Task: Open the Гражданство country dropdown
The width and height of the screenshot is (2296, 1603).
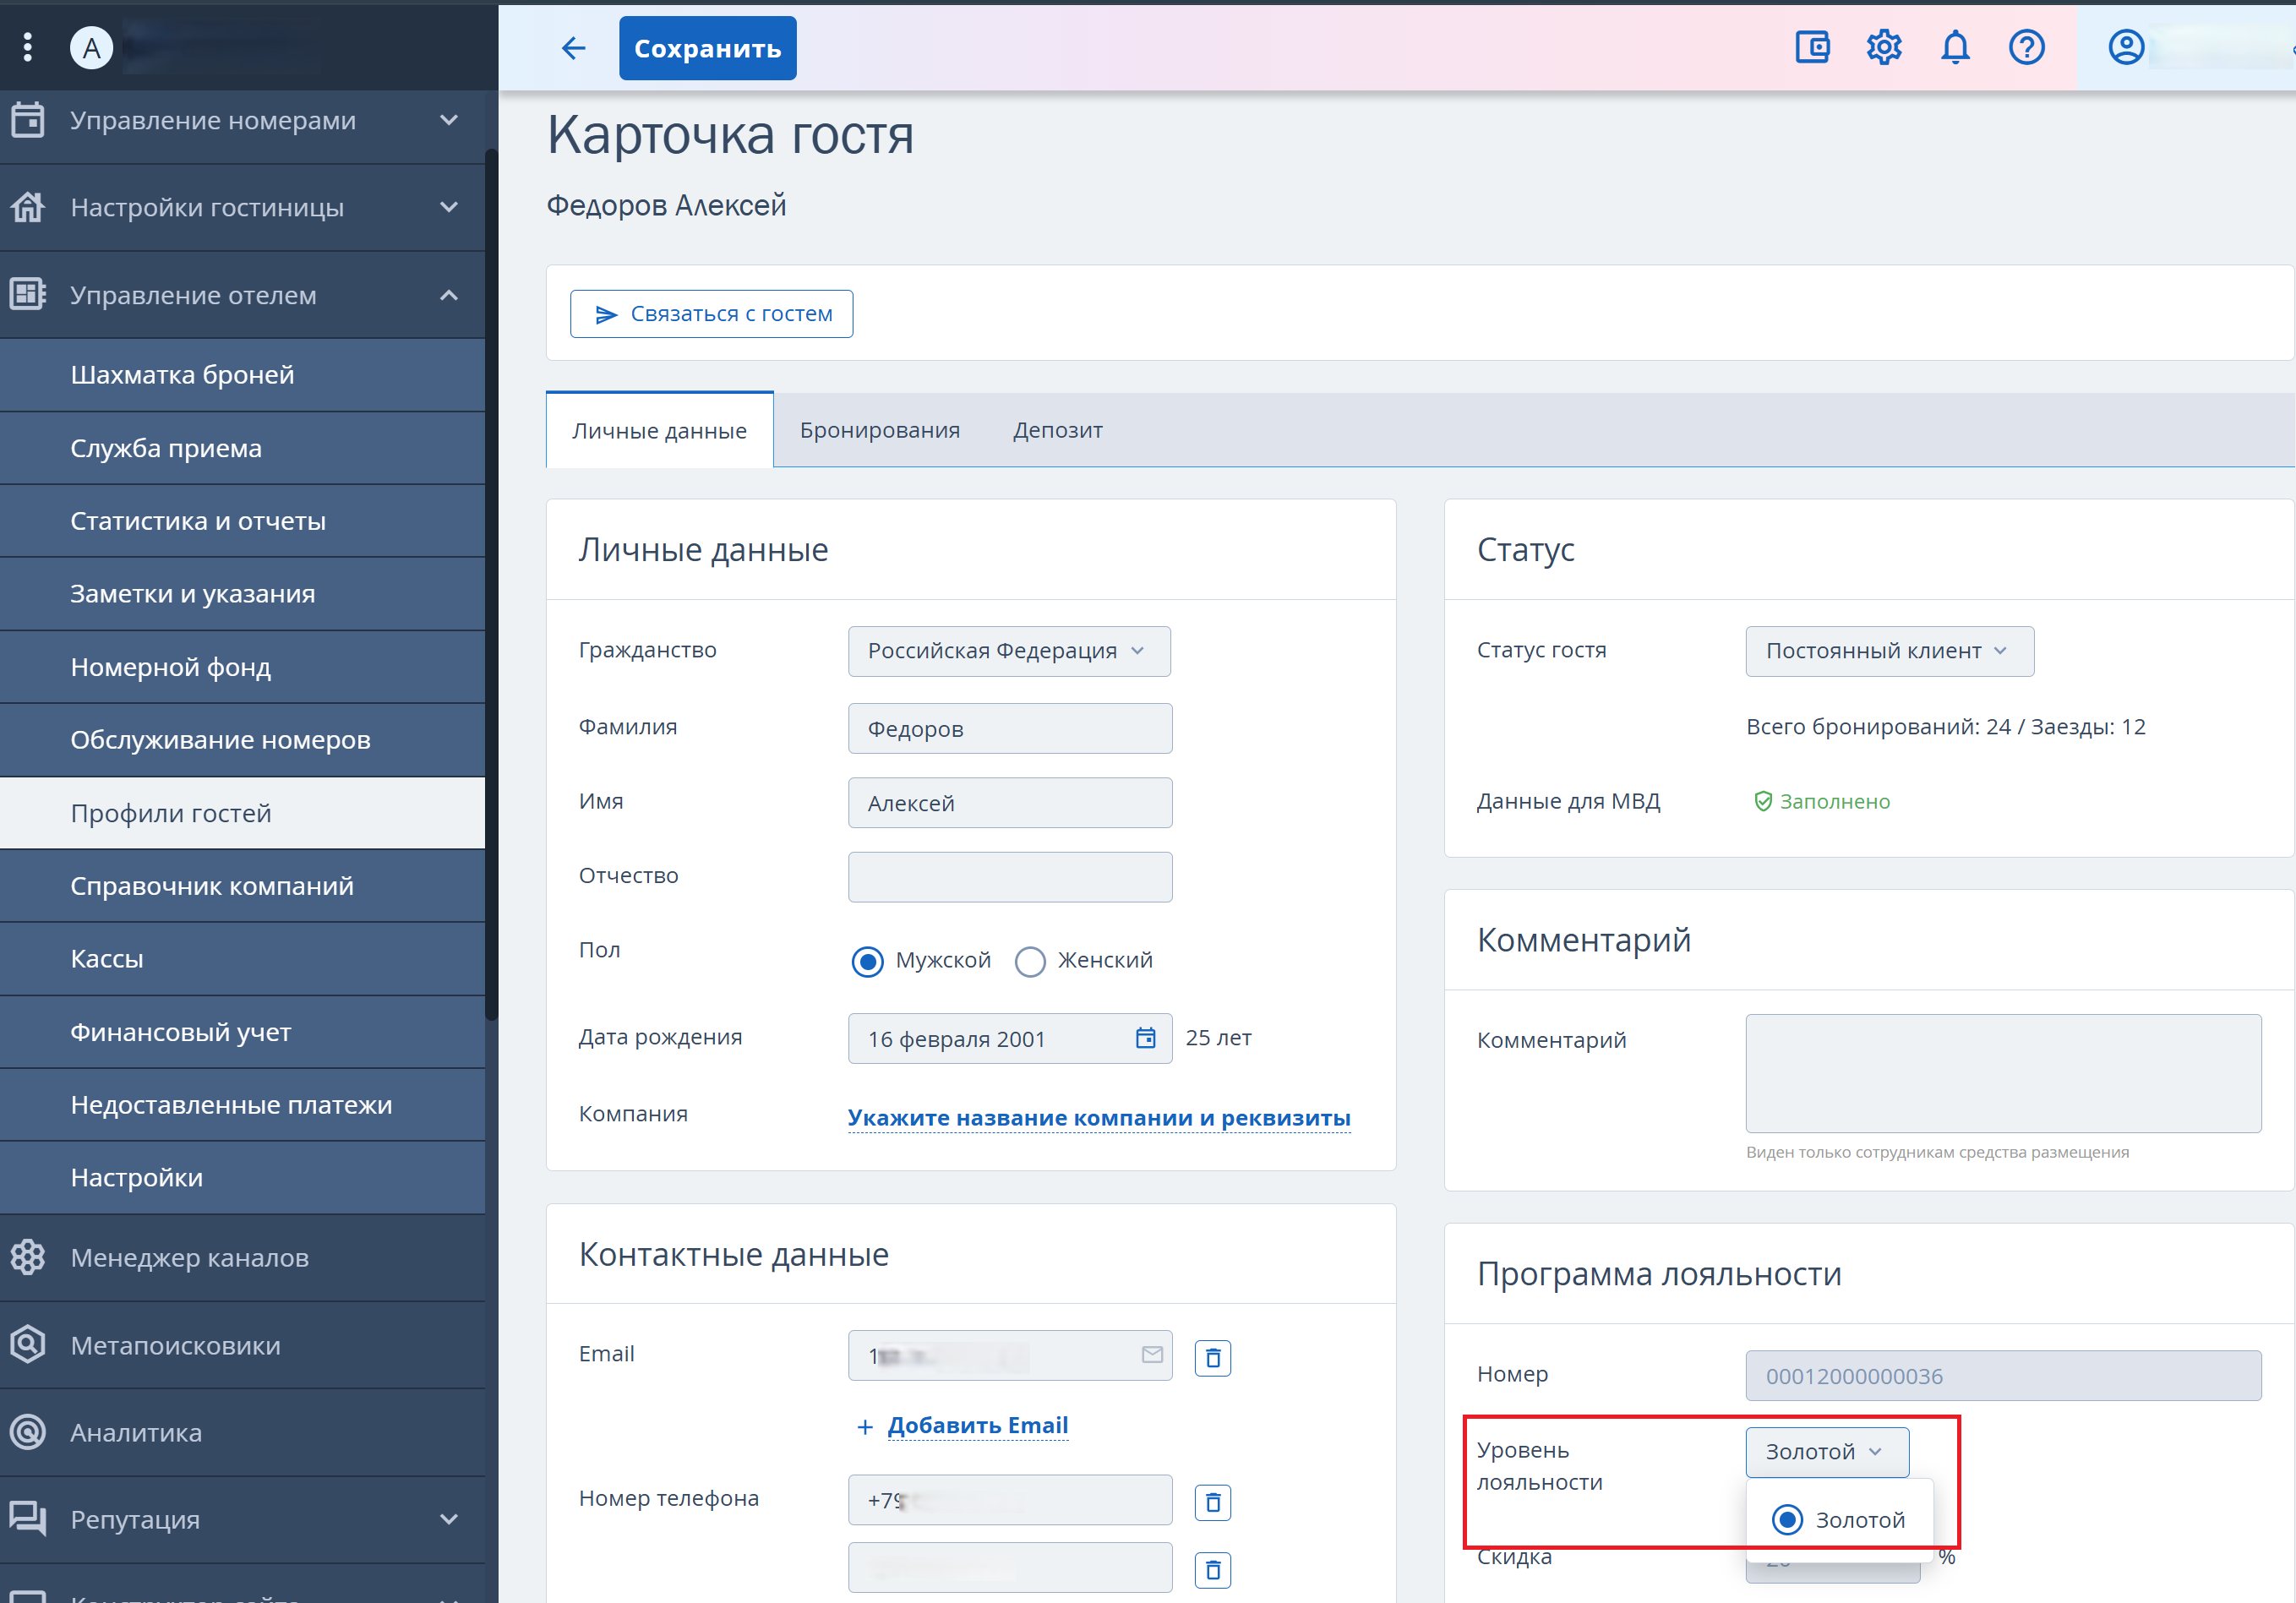Action: click(x=1008, y=651)
